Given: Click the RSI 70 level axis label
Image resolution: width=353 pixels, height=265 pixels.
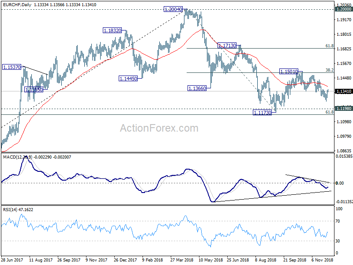Looking at the screenshot, I should [x=338, y=221].
